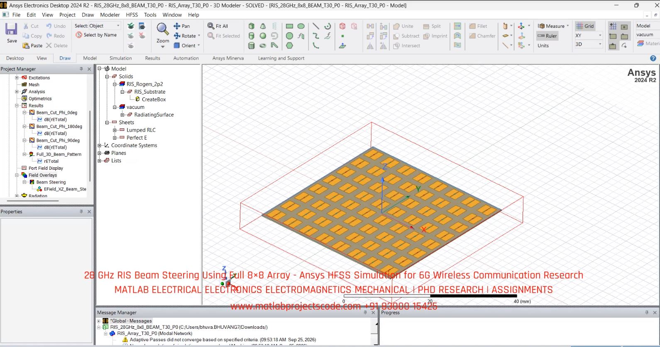Viewport: 660px width, 347px height.
Task: Toggle the Ruler display
Action: pos(547,36)
